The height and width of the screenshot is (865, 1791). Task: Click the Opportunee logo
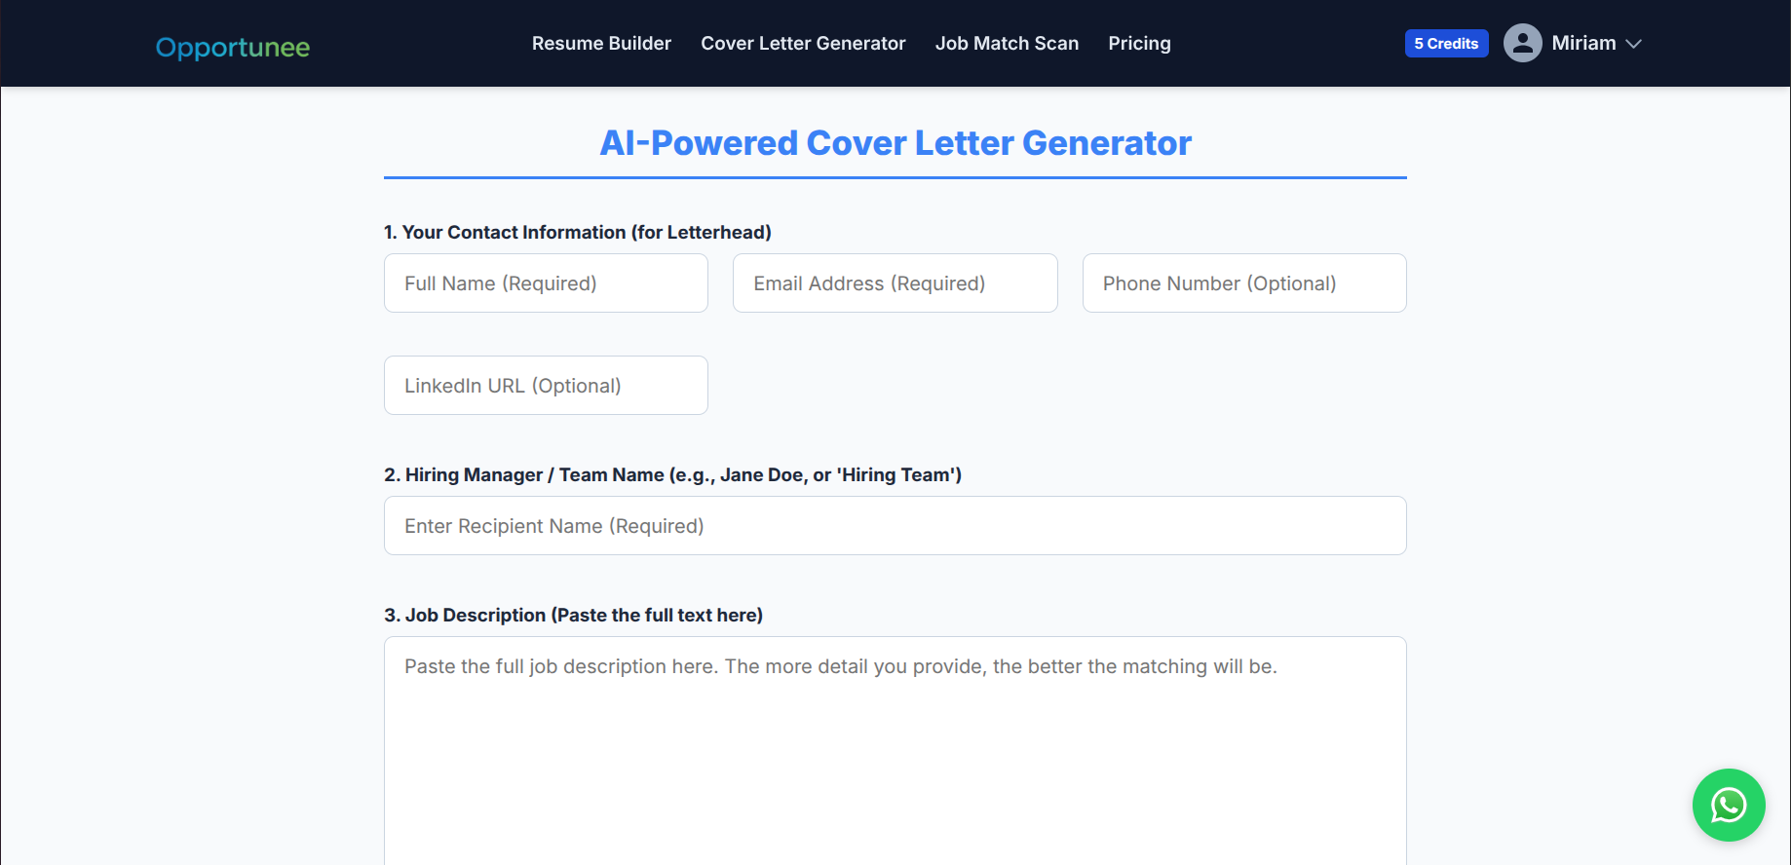tap(233, 47)
